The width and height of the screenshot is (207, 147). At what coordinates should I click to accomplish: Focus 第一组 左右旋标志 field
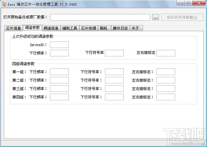tap(166, 72)
